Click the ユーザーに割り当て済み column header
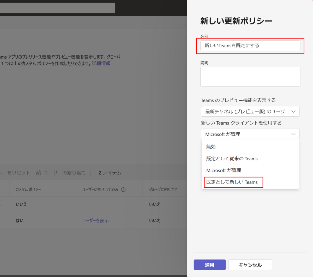Viewport: 313px width, 277px height. pos(100,190)
